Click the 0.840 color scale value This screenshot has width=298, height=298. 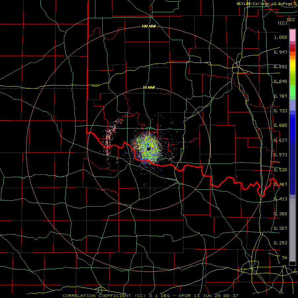[x=280, y=81]
